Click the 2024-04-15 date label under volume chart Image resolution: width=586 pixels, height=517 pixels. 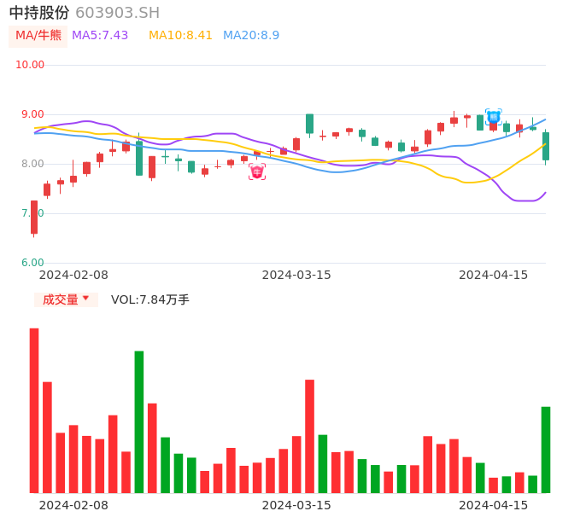point(494,505)
